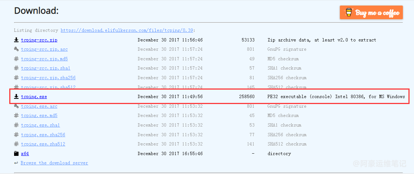414x174 pixels.
Task: Click the return arrow icon before Browse link
Action: [x=16, y=163]
